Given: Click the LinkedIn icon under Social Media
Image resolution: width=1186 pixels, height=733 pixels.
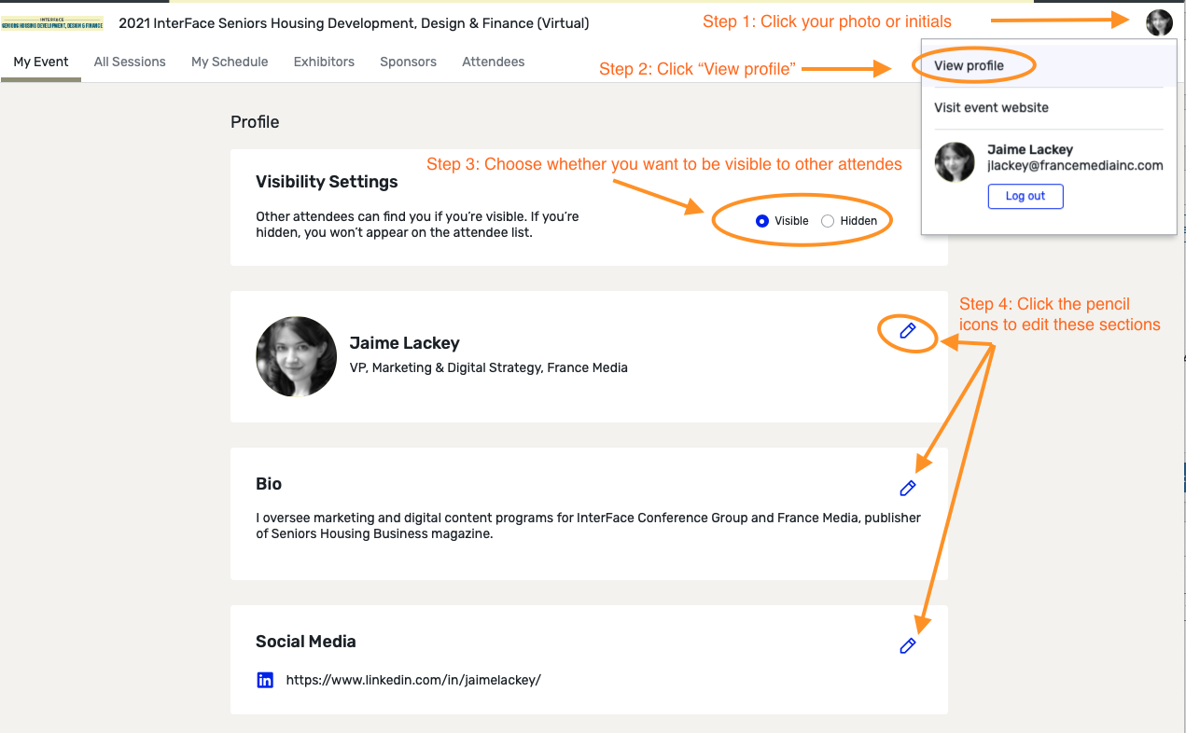Looking at the screenshot, I should [265, 681].
